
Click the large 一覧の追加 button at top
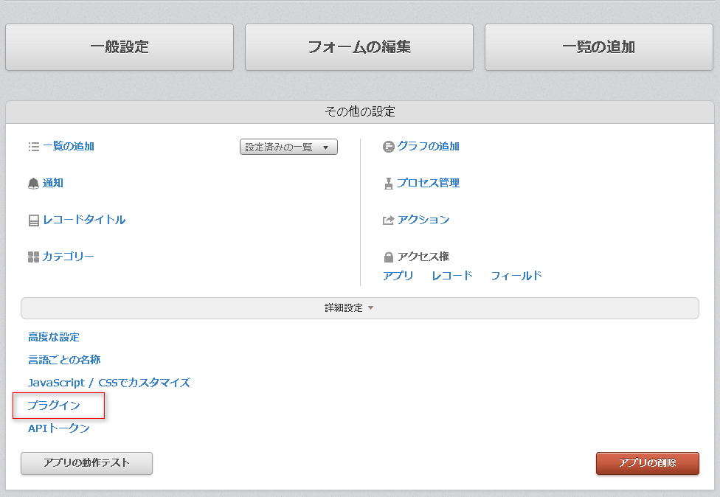point(599,47)
